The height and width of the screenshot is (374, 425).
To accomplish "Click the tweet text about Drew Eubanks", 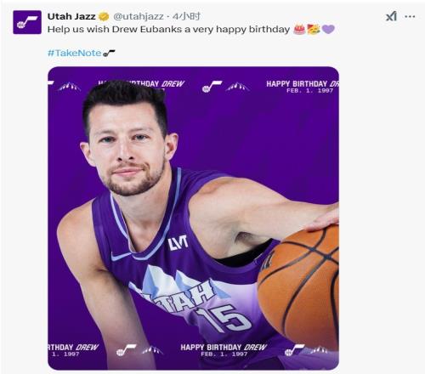I will (168, 29).
